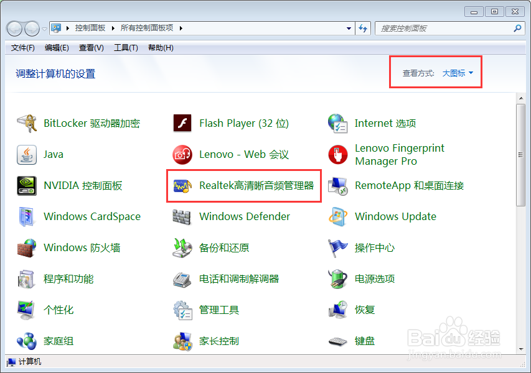Expand the arrow after 所有控制面板项 breadcrumb
Screen dimensions: 531x373
(181, 29)
